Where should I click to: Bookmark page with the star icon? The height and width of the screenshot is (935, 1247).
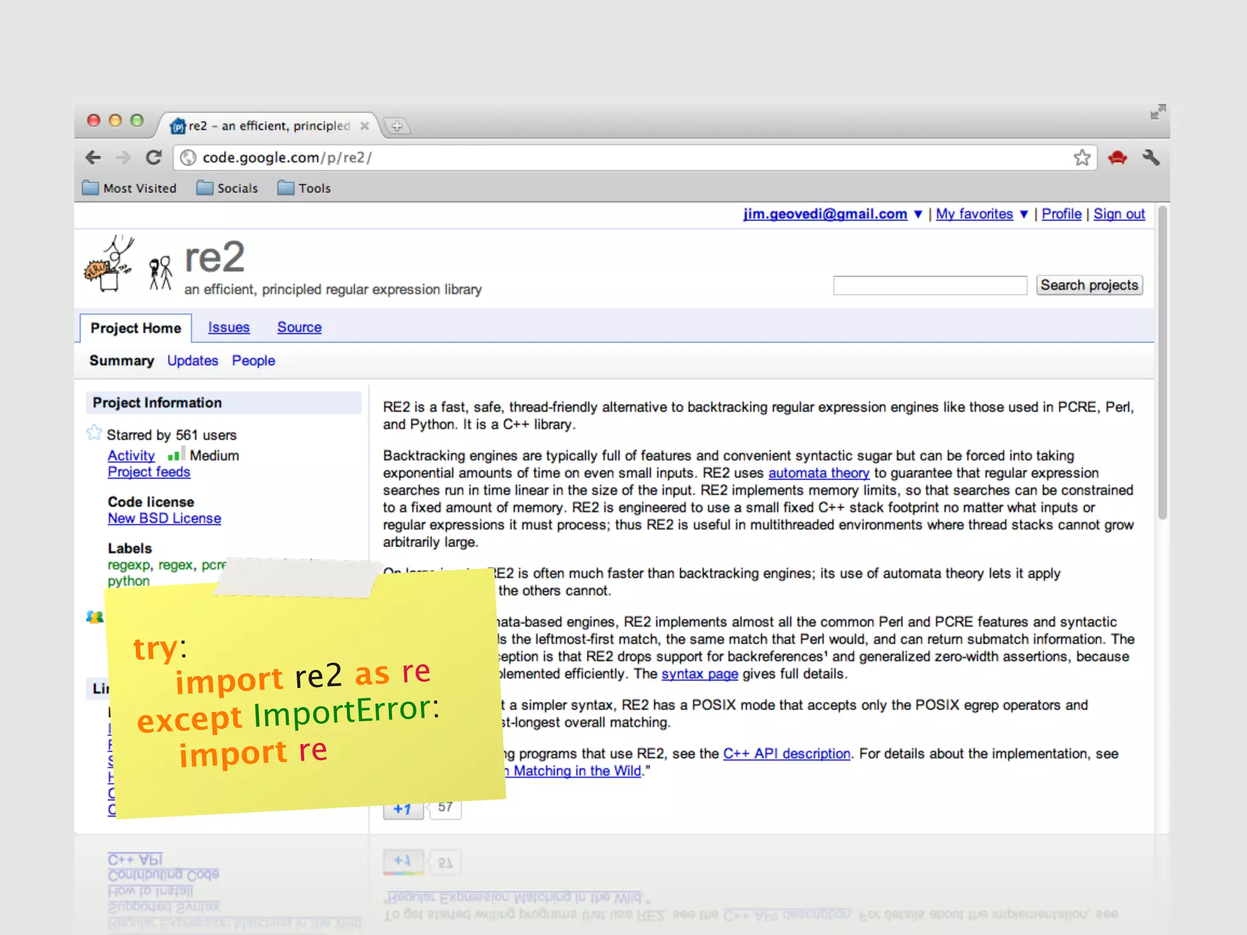[1081, 158]
